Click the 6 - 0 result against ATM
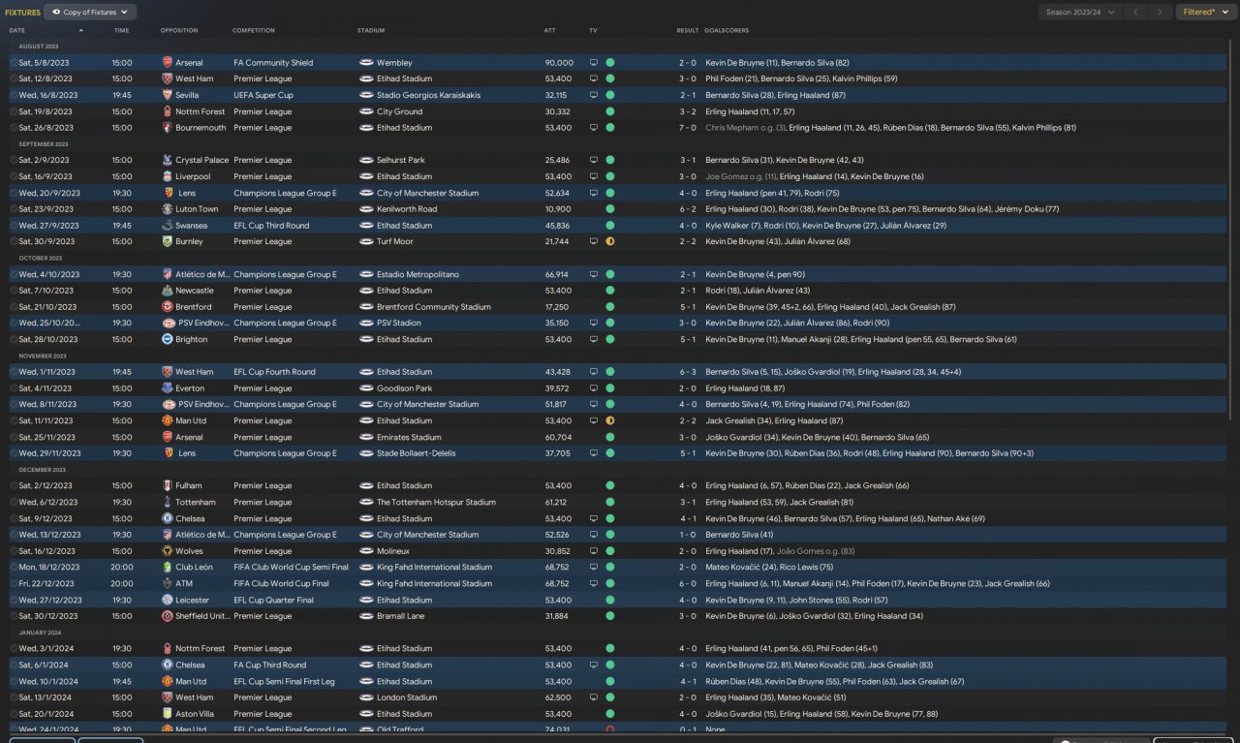1240x743 pixels. pyautogui.click(x=687, y=583)
